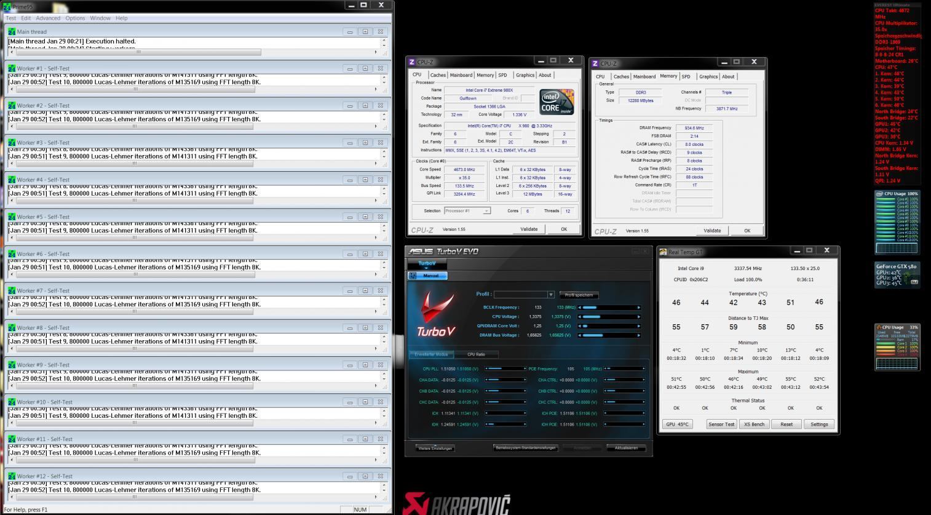
Task: Click the left arrow of CPU Voltage slider
Action: [x=580, y=317]
